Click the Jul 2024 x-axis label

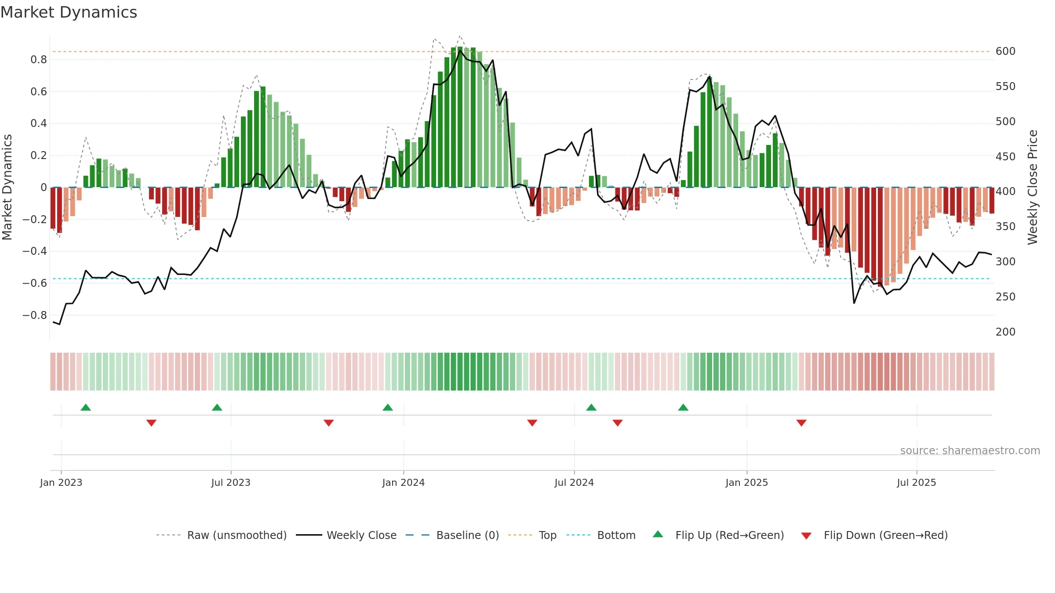[x=574, y=483]
